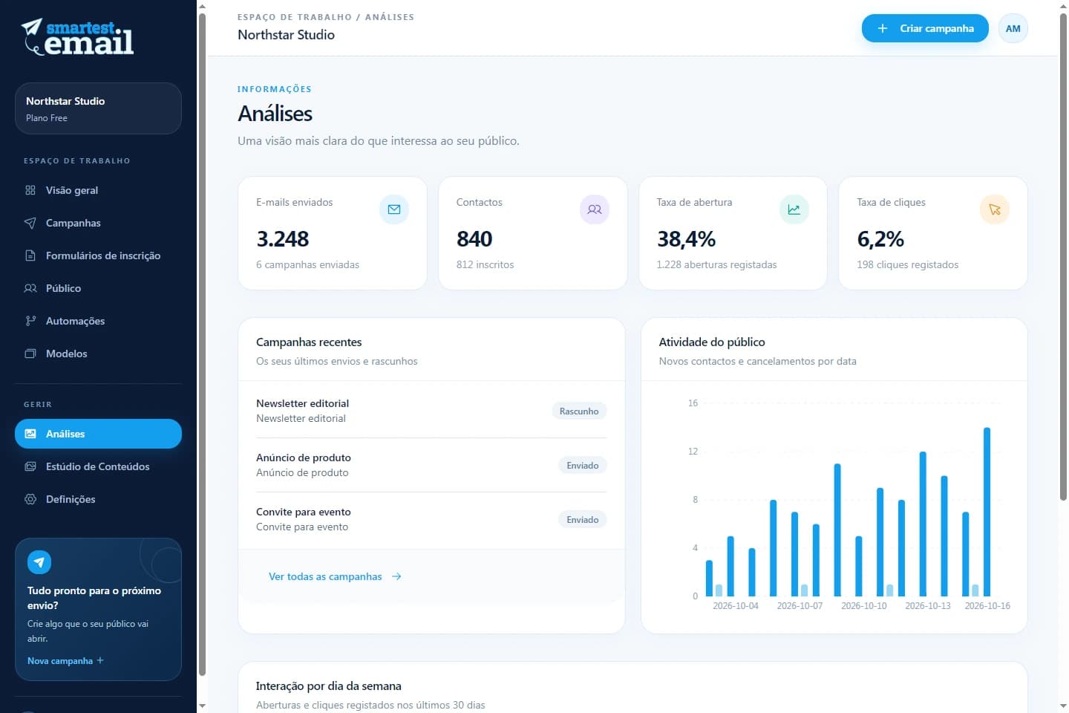Click the ESPAÇO DE TRABALHO breadcrumb
The height and width of the screenshot is (713, 1069).
[x=295, y=16]
